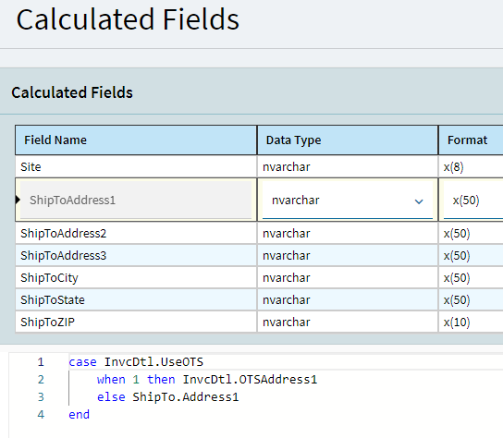Click the nvarchar data type cell for ShipToZIP

tap(348, 322)
